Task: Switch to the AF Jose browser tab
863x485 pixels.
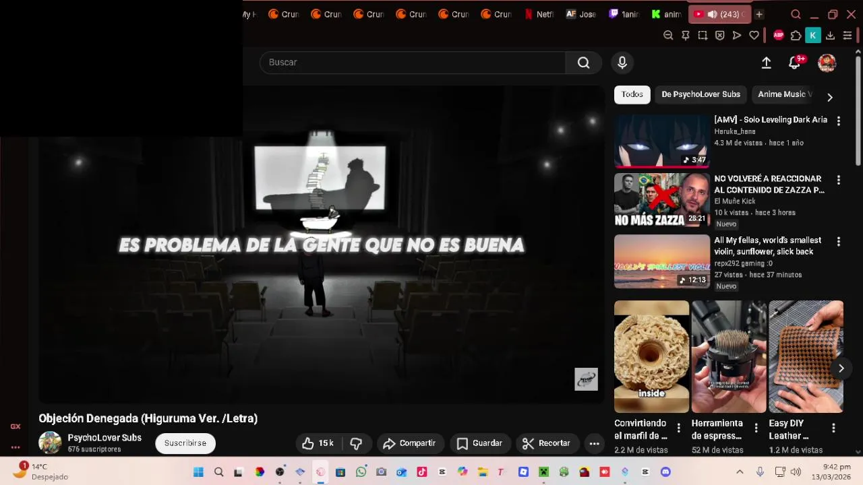Action: point(582,14)
